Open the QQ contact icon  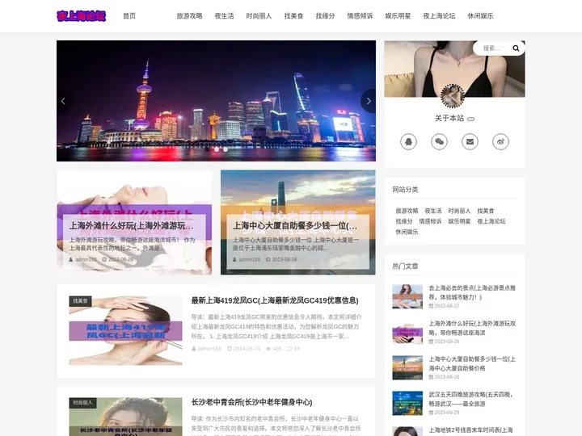(408, 141)
